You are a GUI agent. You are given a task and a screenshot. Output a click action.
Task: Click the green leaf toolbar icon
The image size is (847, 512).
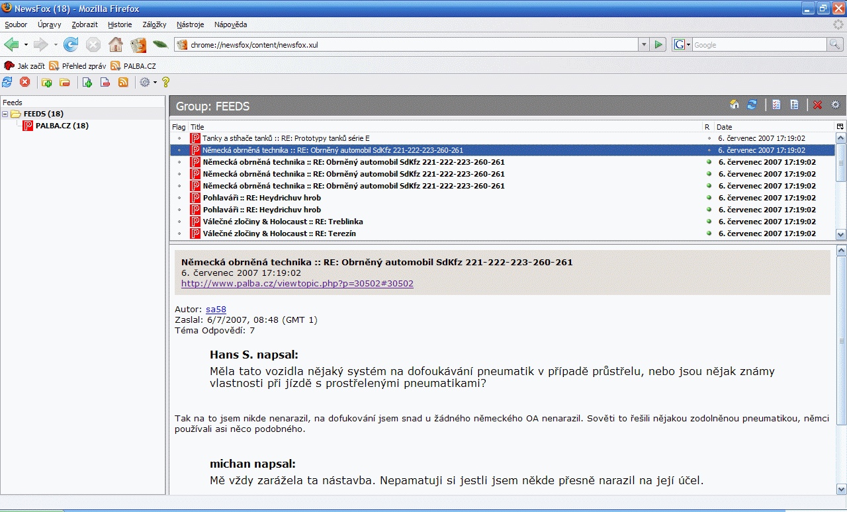coord(160,44)
